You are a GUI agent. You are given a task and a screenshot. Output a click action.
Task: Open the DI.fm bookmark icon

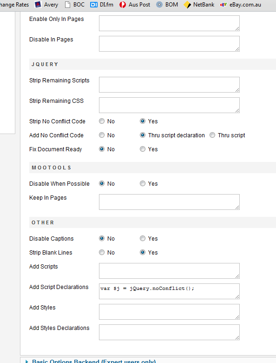point(93,4)
